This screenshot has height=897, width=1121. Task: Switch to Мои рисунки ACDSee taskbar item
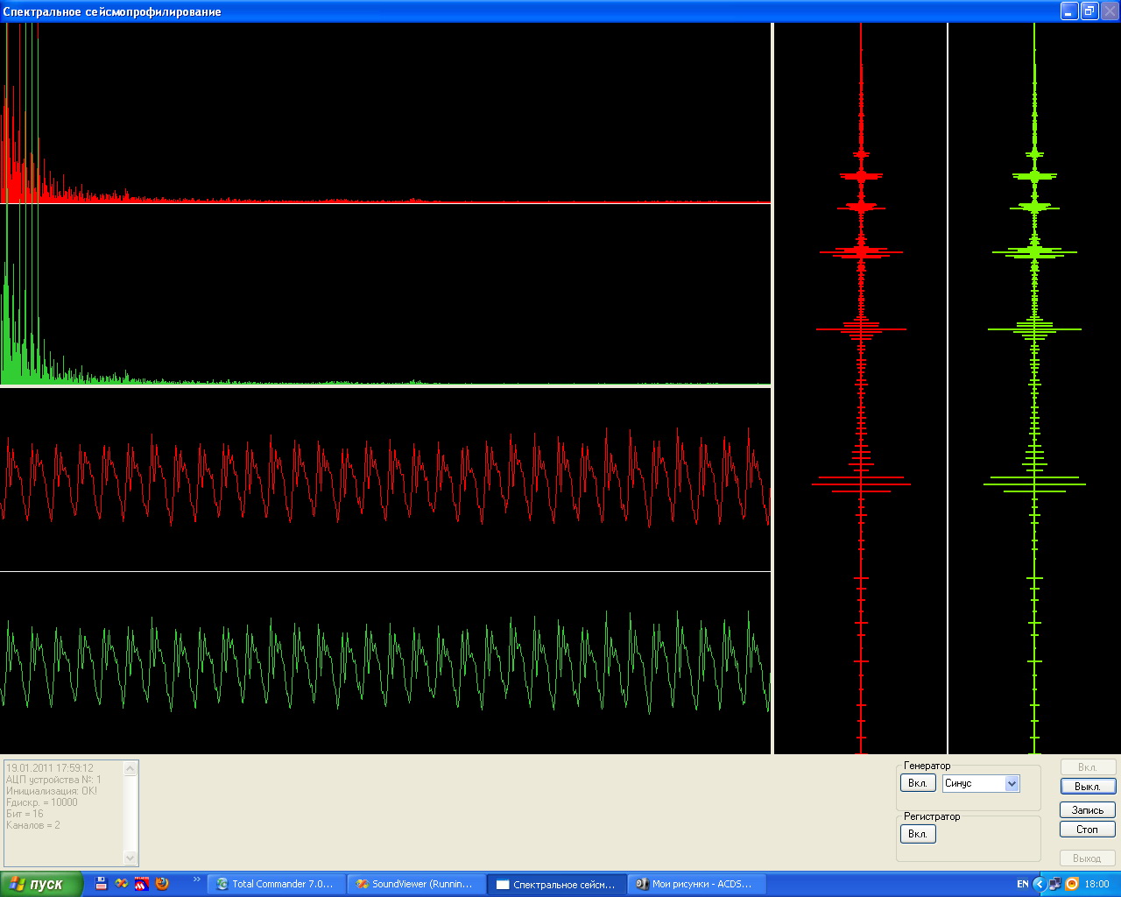pyautogui.click(x=695, y=884)
